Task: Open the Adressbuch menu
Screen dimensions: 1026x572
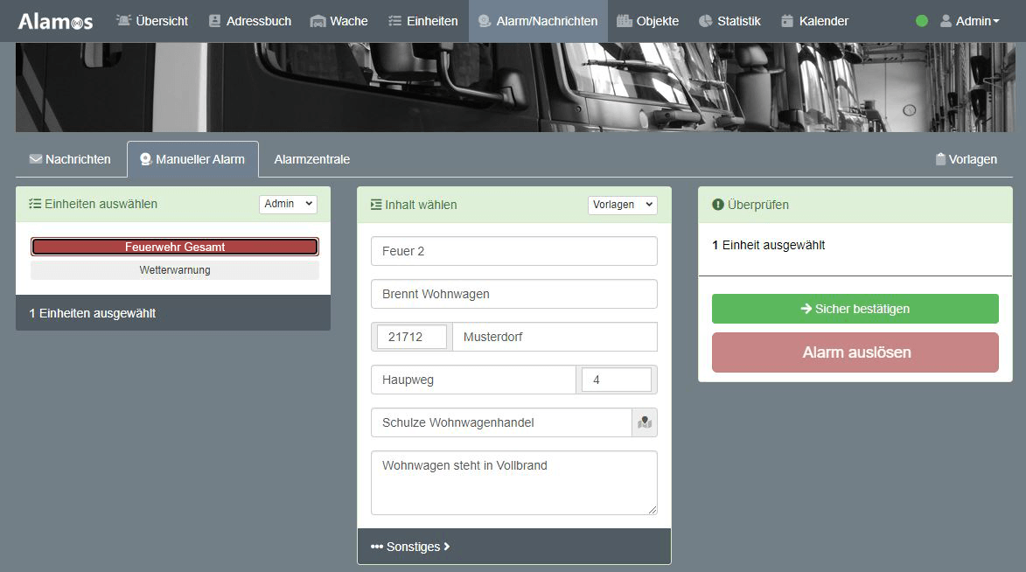Action: pos(250,21)
